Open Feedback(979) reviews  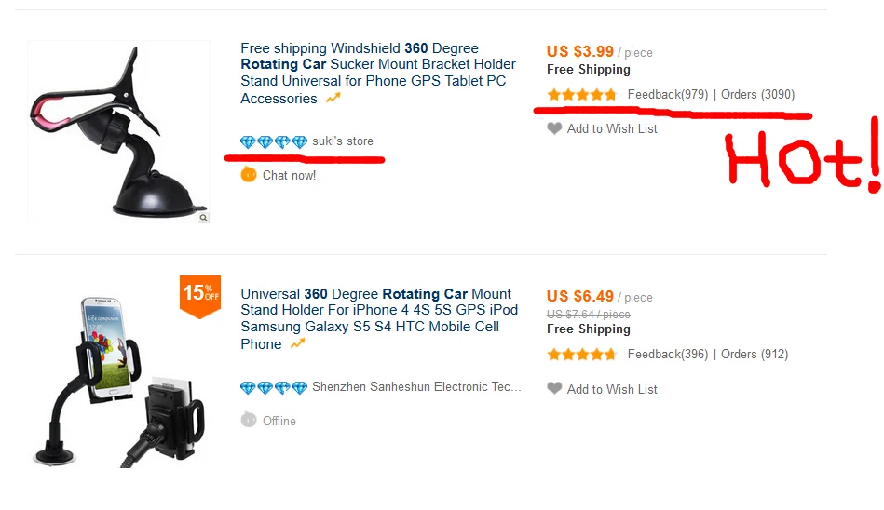[667, 95]
